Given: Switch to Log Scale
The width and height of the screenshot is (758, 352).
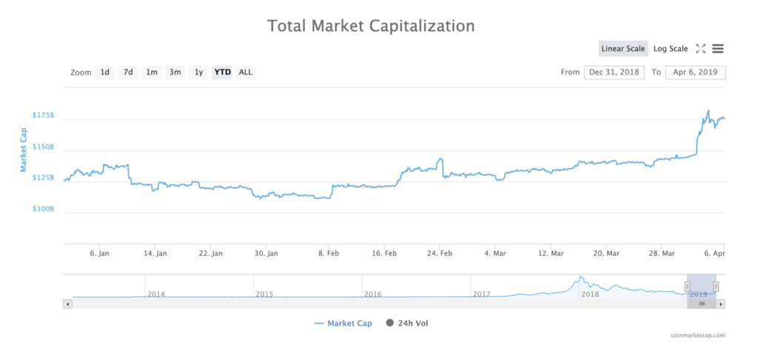Looking at the screenshot, I should coord(670,49).
